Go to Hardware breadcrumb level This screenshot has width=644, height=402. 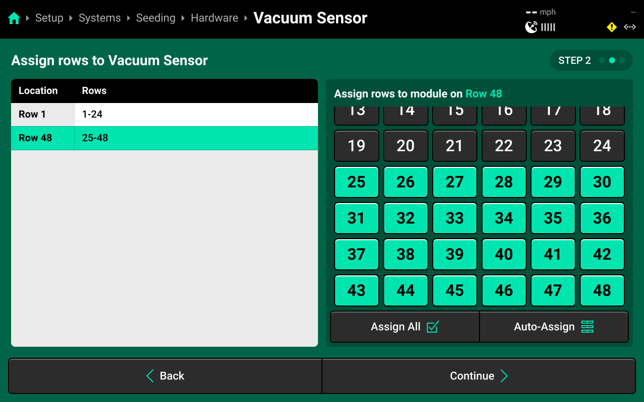(x=214, y=18)
